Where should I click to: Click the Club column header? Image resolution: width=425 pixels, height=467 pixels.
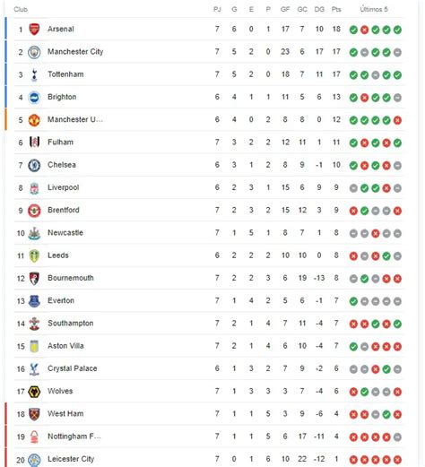pyautogui.click(x=21, y=9)
